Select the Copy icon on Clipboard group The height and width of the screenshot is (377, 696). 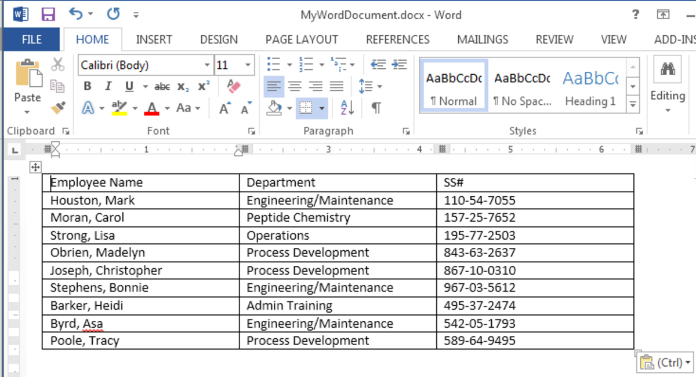click(x=59, y=85)
